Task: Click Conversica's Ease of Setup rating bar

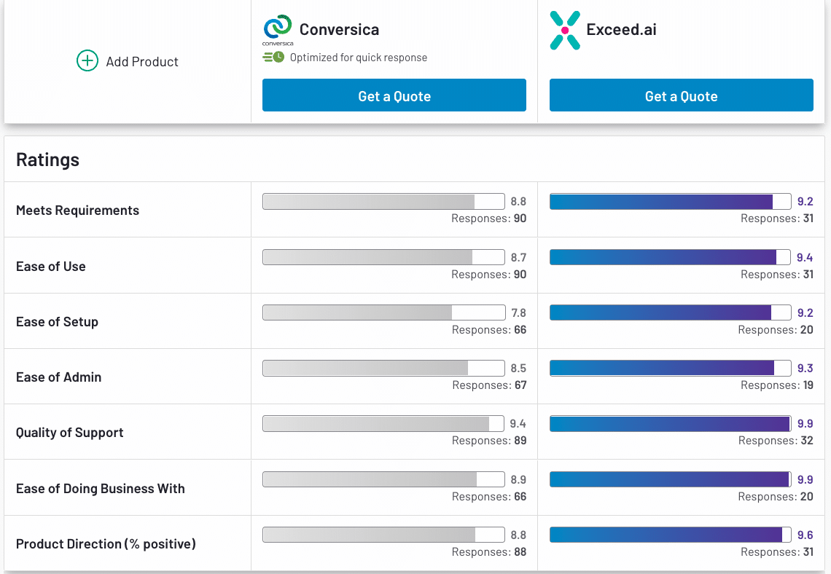Action: click(383, 312)
